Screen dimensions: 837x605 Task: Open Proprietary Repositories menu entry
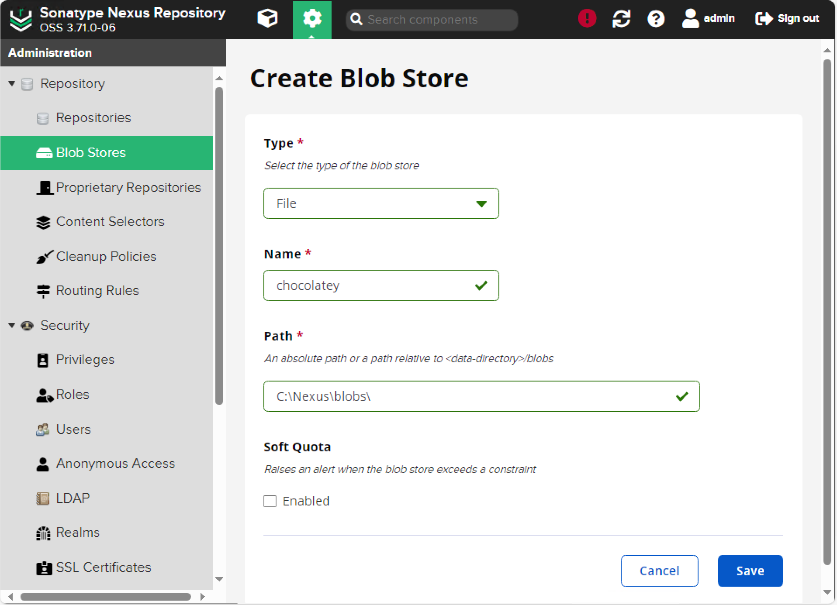[128, 188]
